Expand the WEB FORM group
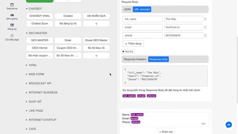The width and height of the screenshot is (238, 134). tap(26, 74)
